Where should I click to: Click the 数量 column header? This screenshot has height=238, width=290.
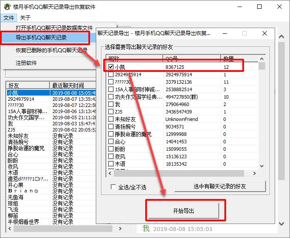[239, 58]
